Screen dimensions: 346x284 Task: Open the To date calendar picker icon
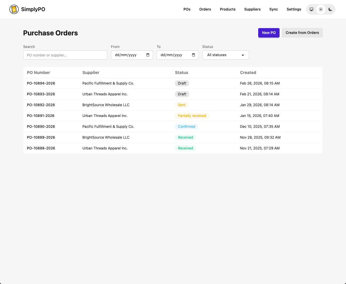[x=193, y=55]
